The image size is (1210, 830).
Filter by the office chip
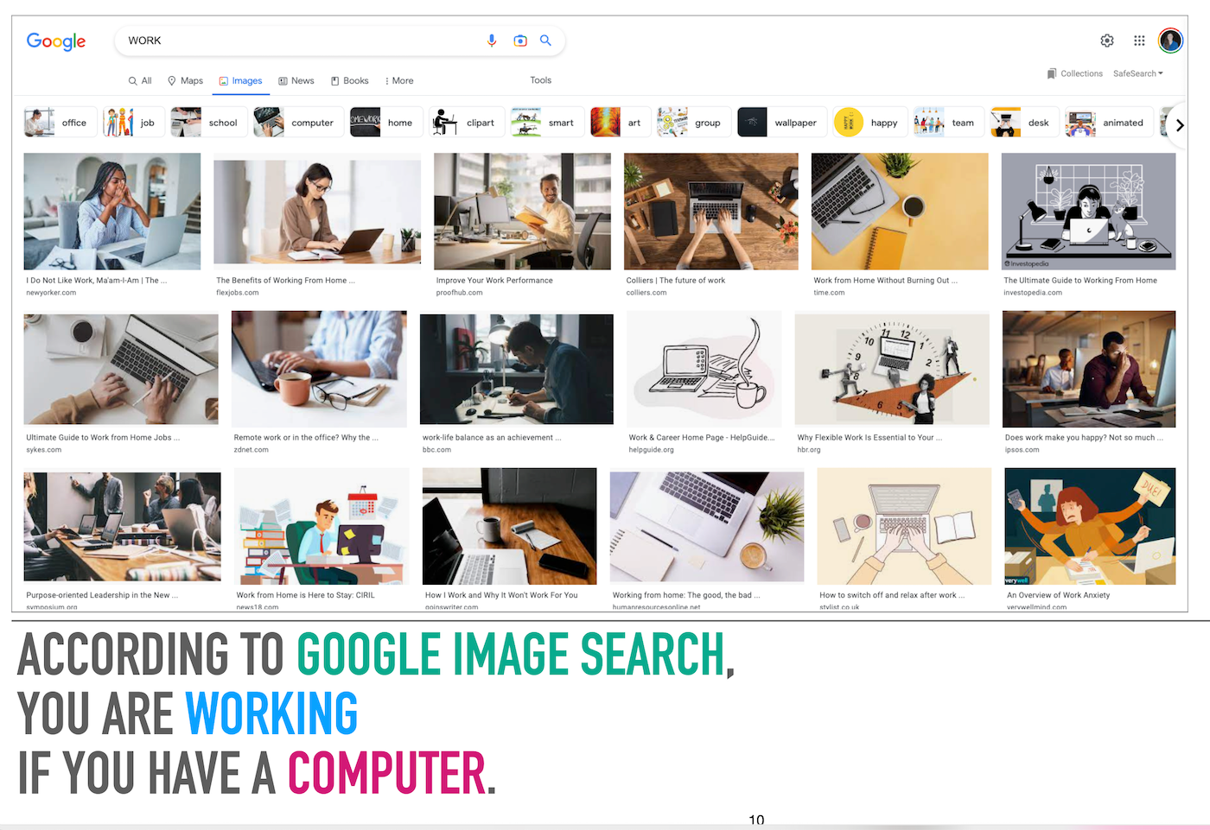pos(59,123)
